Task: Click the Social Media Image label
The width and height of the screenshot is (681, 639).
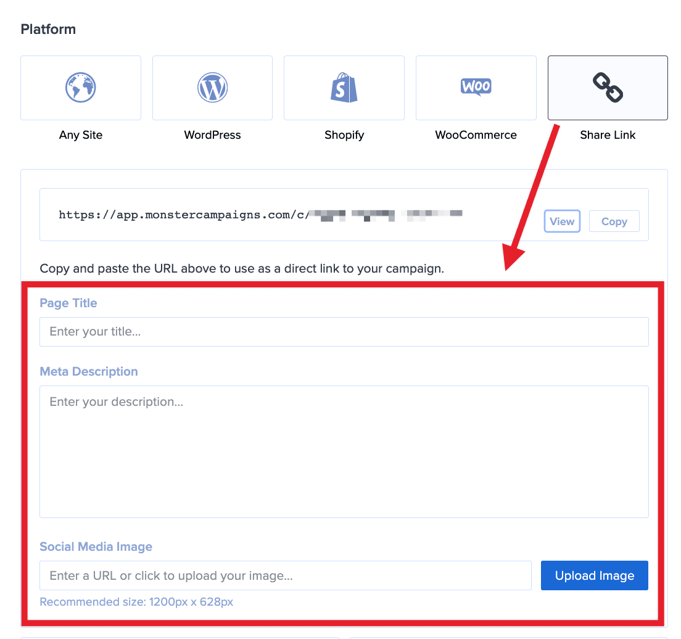Action: pyautogui.click(x=96, y=546)
